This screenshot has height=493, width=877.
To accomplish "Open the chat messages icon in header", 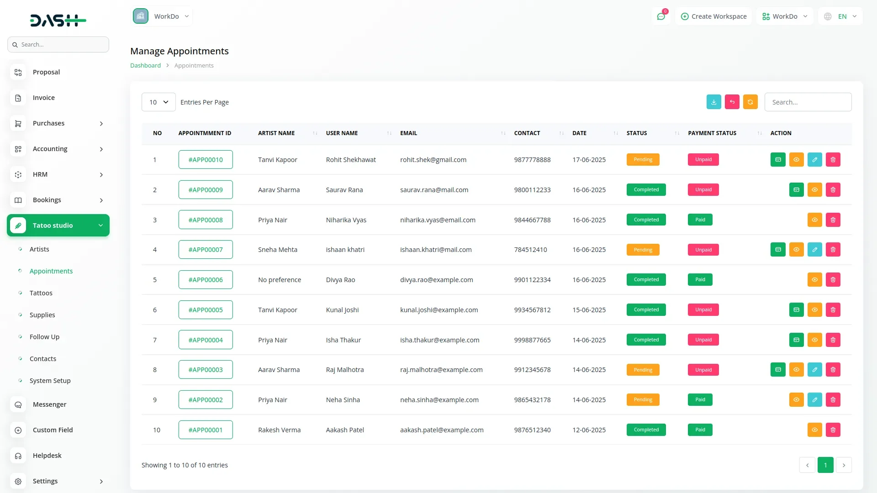I will click(x=661, y=16).
